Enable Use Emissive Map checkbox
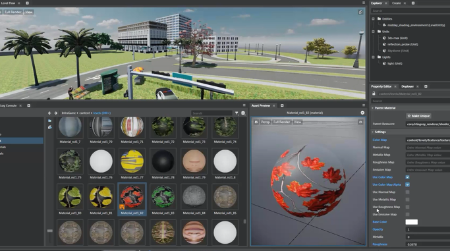This screenshot has height=251, width=450. (x=407, y=214)
